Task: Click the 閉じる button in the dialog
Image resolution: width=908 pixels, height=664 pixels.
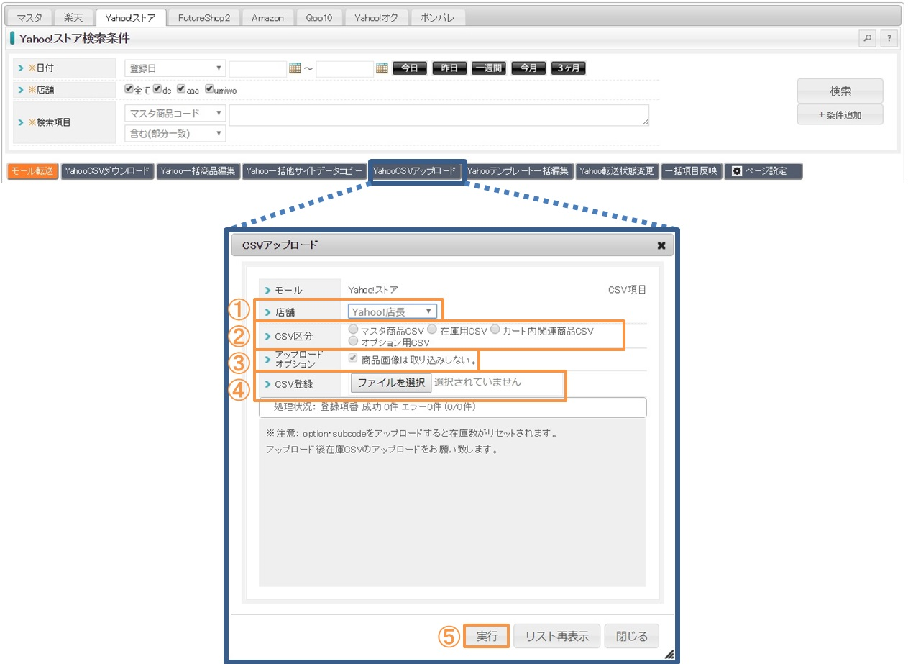Action: point(632,637)
